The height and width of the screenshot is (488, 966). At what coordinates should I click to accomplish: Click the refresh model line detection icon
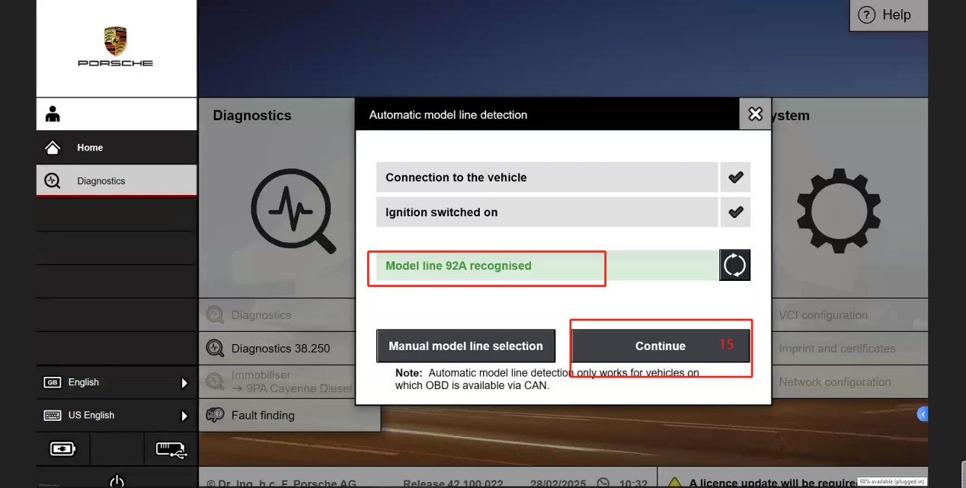(734, 266)
